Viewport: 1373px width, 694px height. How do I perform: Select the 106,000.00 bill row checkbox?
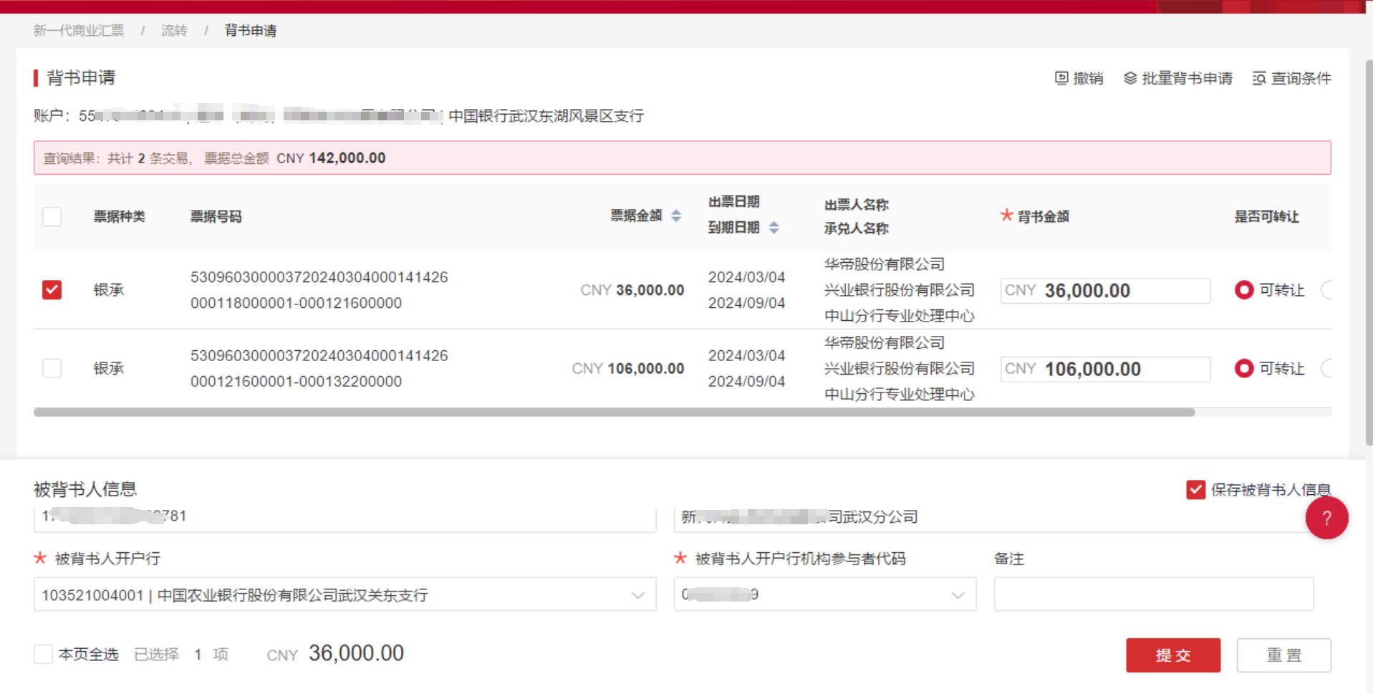(x=51, y=368)
